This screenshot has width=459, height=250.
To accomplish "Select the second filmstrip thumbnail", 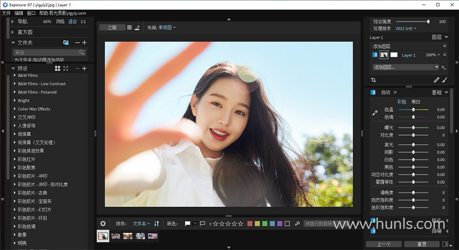I will point(116,236).
